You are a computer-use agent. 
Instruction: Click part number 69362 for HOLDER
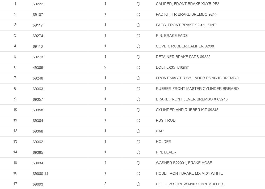click(38, 142)
